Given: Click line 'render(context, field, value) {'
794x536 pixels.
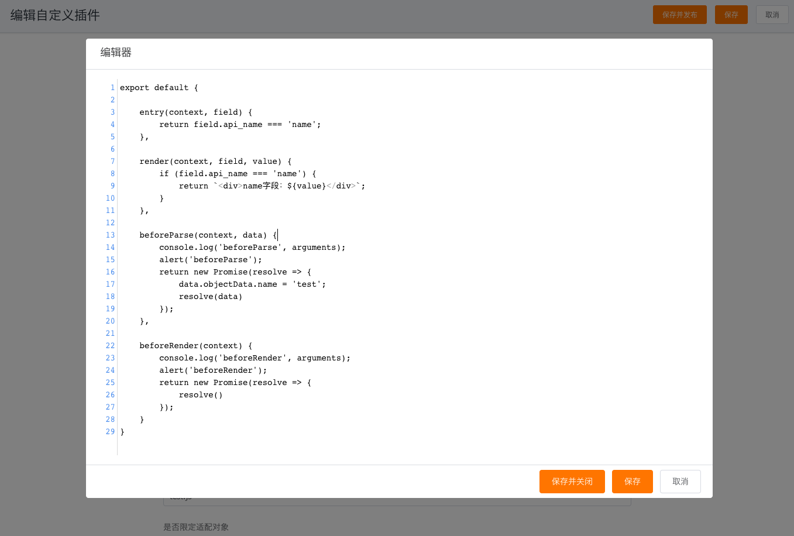Looking at the screenshot, I should [215, 162].
